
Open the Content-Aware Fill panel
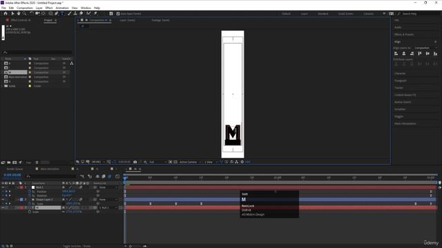tap(405, 95)
